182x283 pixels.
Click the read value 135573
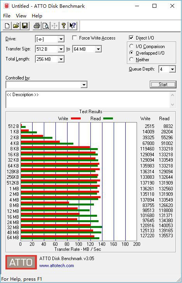pyautogui.click(x=166, y=236)
